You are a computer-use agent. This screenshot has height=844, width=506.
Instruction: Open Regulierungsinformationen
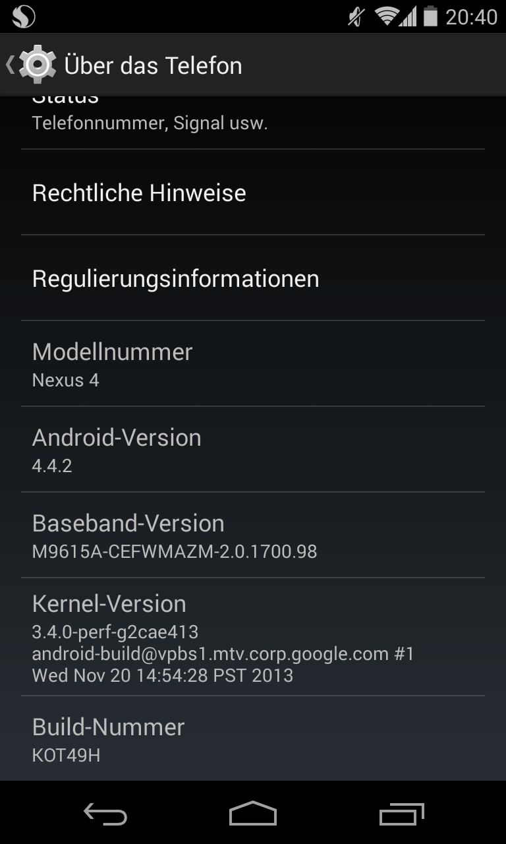(x=253, y=278)
